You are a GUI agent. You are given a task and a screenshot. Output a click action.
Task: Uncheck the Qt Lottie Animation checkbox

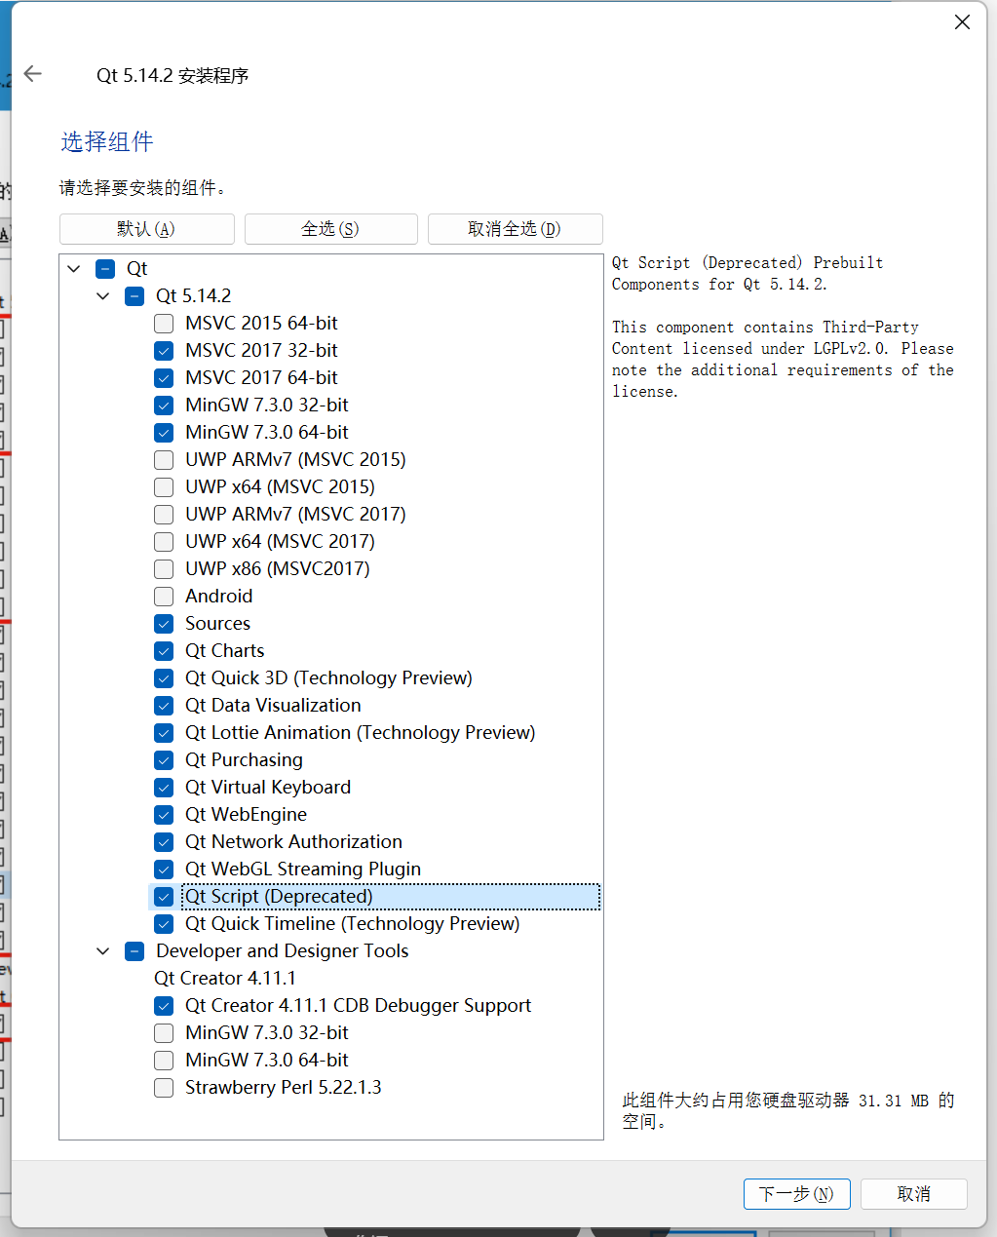tap(164, 732)
